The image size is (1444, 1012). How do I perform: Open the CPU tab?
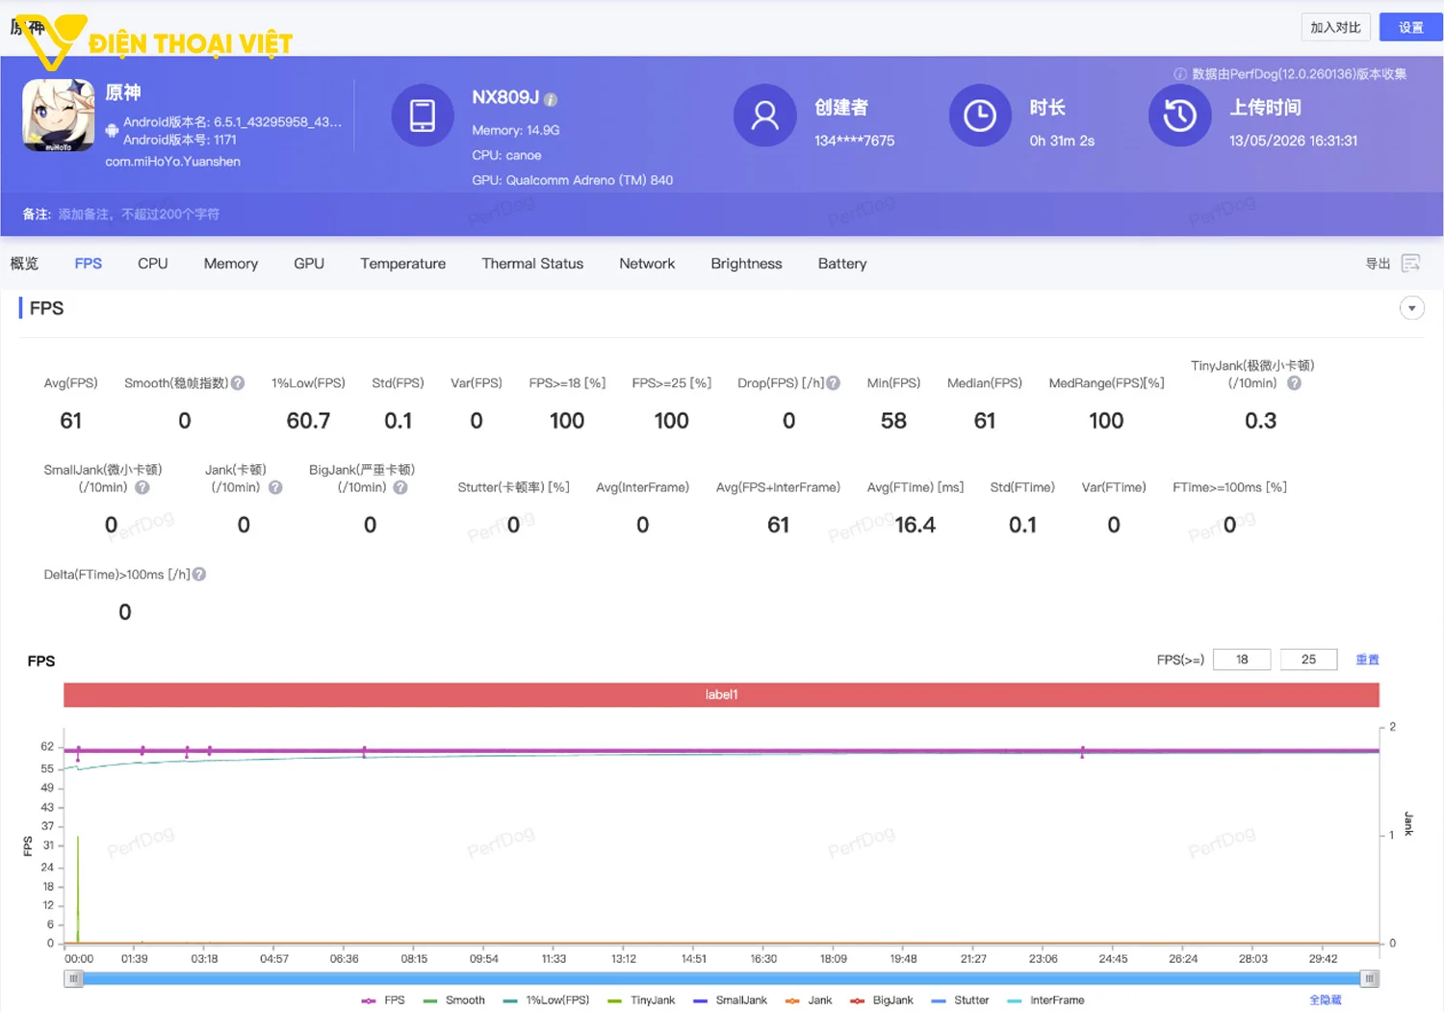153,263
